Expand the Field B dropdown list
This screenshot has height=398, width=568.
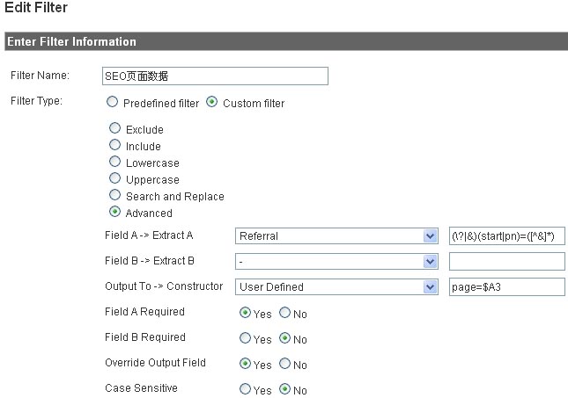[336, 261]
